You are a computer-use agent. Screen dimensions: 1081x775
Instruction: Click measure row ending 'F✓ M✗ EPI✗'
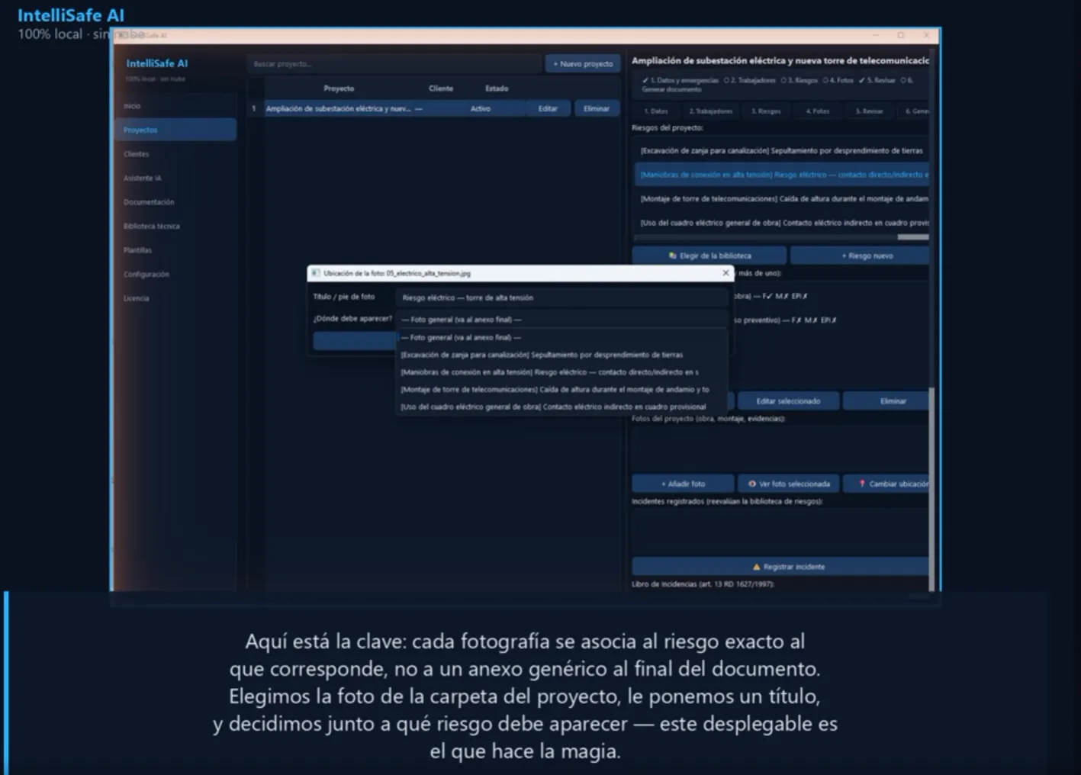tap(832, 296)
